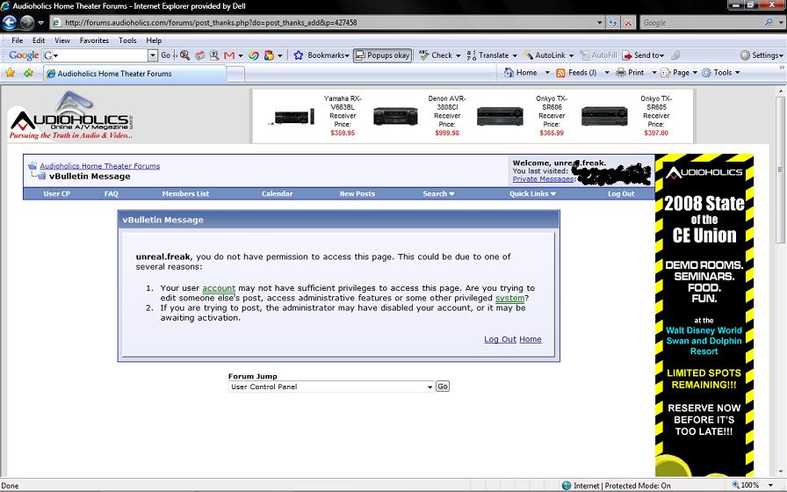Click the Favorites Center star icon

coord(10,73)
